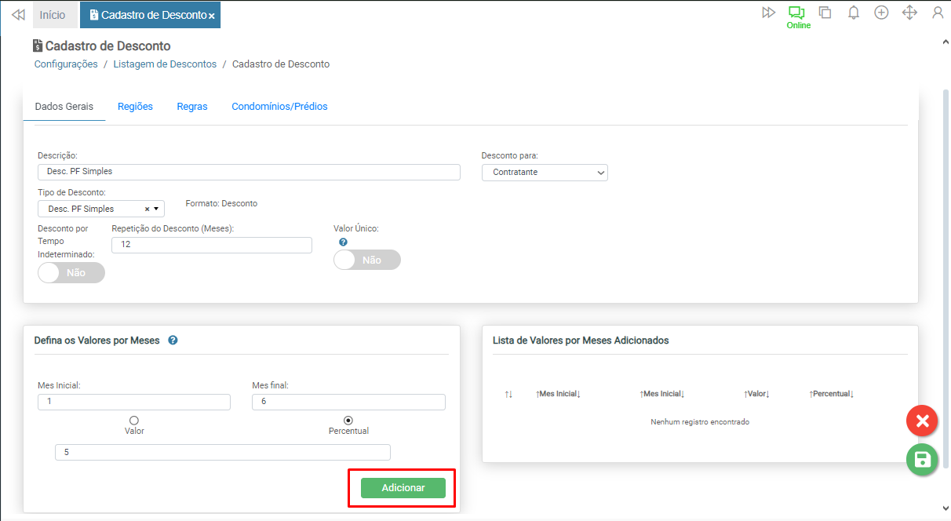Click the double-left arrow rewind icon
This screenshot has height=521, width=951.
click(x=18, y=15)
